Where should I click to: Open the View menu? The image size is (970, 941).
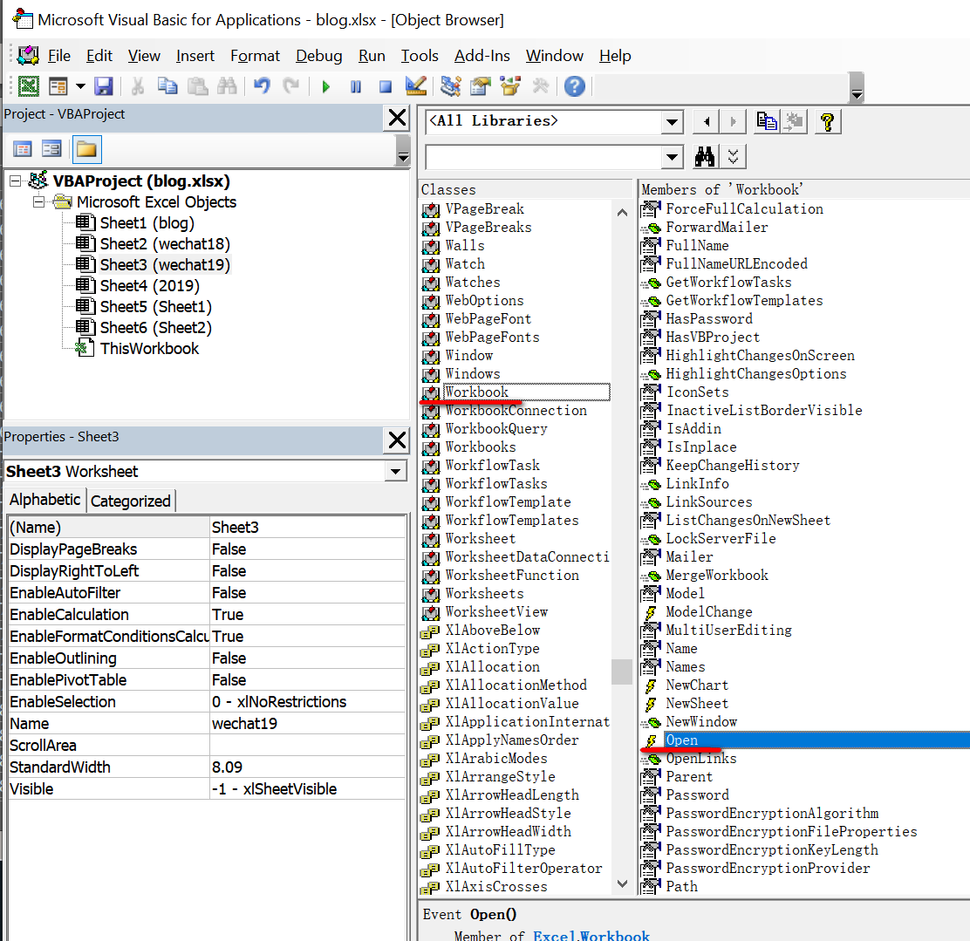[144, 56]
